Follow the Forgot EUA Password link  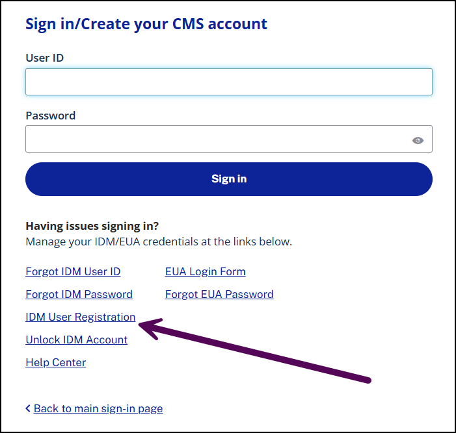219,294
